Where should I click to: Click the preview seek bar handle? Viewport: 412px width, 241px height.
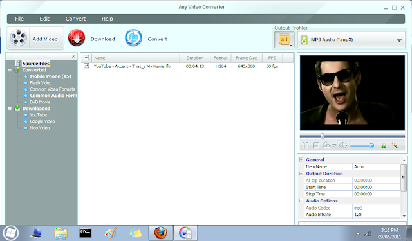(x=322, y=136)
